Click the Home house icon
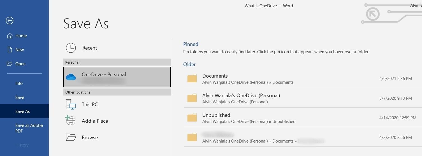This screenshot has width=422, height=156. (10, 36)
